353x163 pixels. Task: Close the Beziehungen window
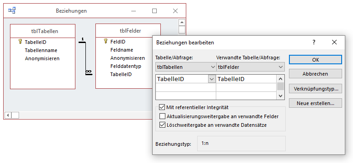pyautogui.click(x=175, y=11)
